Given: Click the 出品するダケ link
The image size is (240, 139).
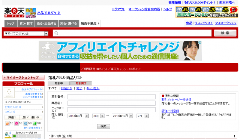Looking at the screenshot, I should pos(49,13).
